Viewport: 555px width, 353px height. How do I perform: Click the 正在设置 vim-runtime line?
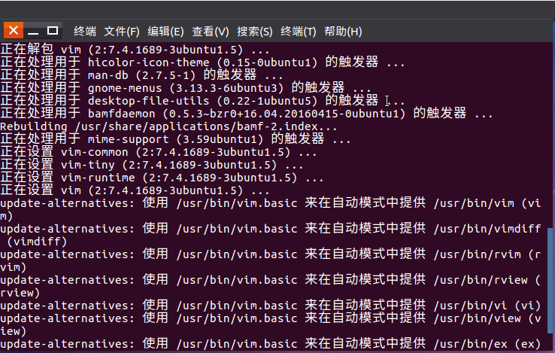pyautogui.click(x=162, y=178)
